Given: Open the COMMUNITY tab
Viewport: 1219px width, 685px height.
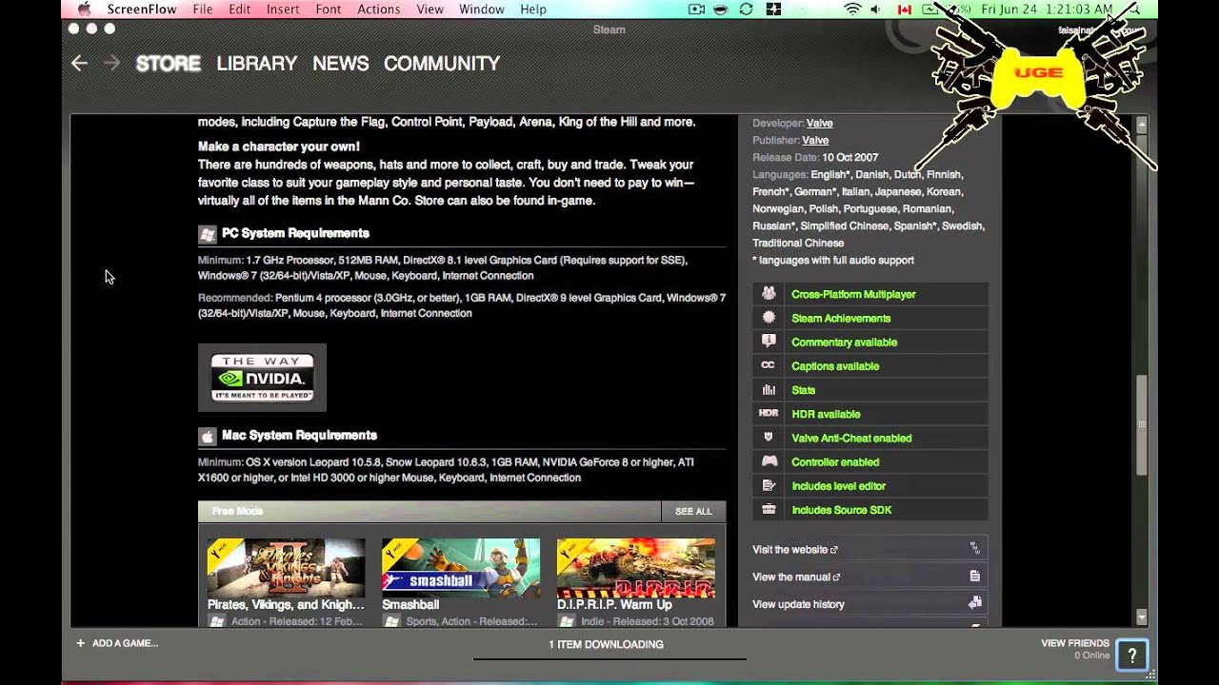Looking at the screenshot, I should (442, 63).
